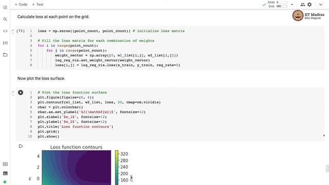The height and width of the screenshot is (185, 329).
Task: Open the RAM/Disk runtime dropdown arrow
Action: 292,5
